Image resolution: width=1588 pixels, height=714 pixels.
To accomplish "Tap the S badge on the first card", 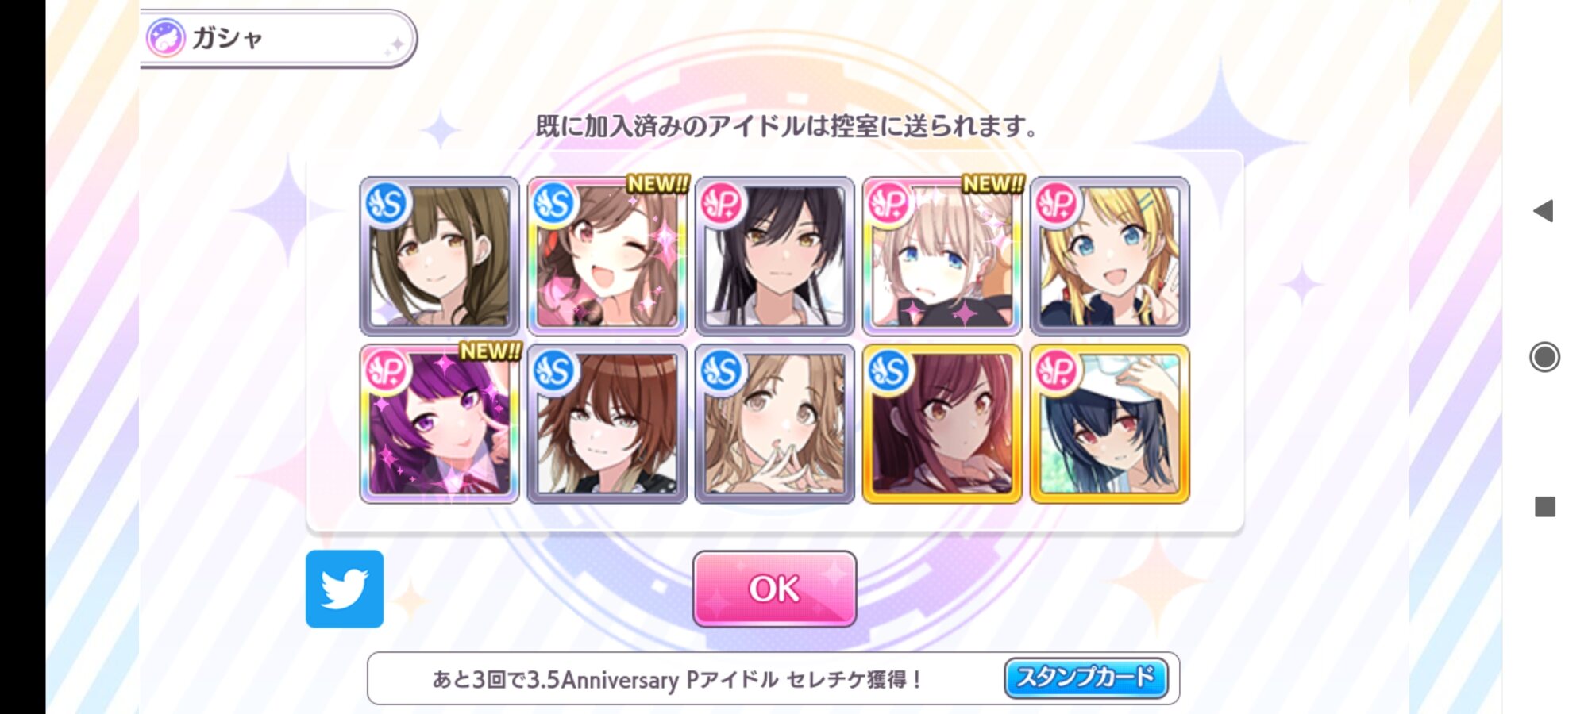I will tap(387, 205).
